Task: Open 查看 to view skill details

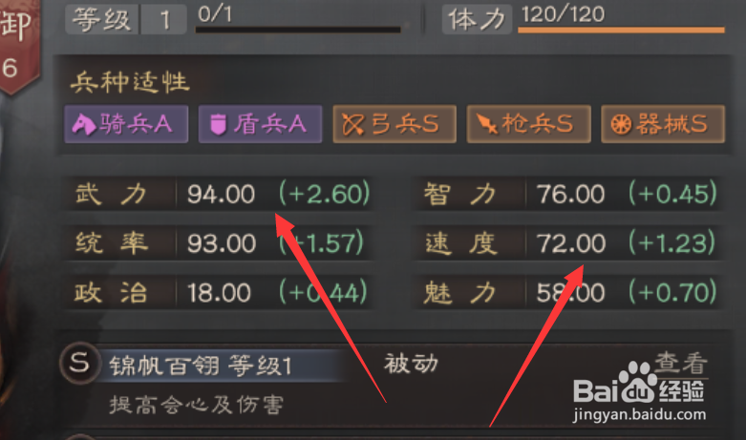Action: pos(681,363)
